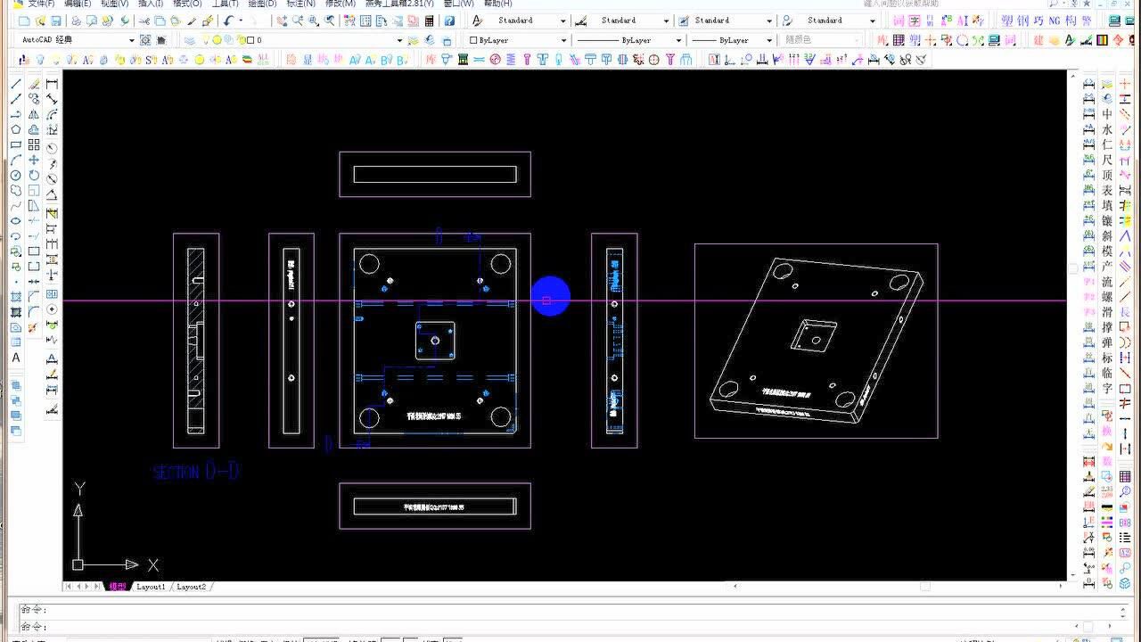Activate the multiline Text 'A' tool
This screenshot has width=1141, height=642.
16,358
